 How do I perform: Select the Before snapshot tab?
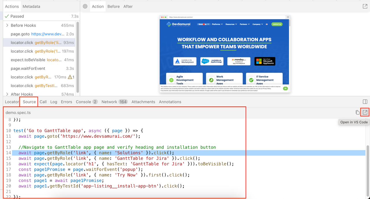[x=114, y=6]
